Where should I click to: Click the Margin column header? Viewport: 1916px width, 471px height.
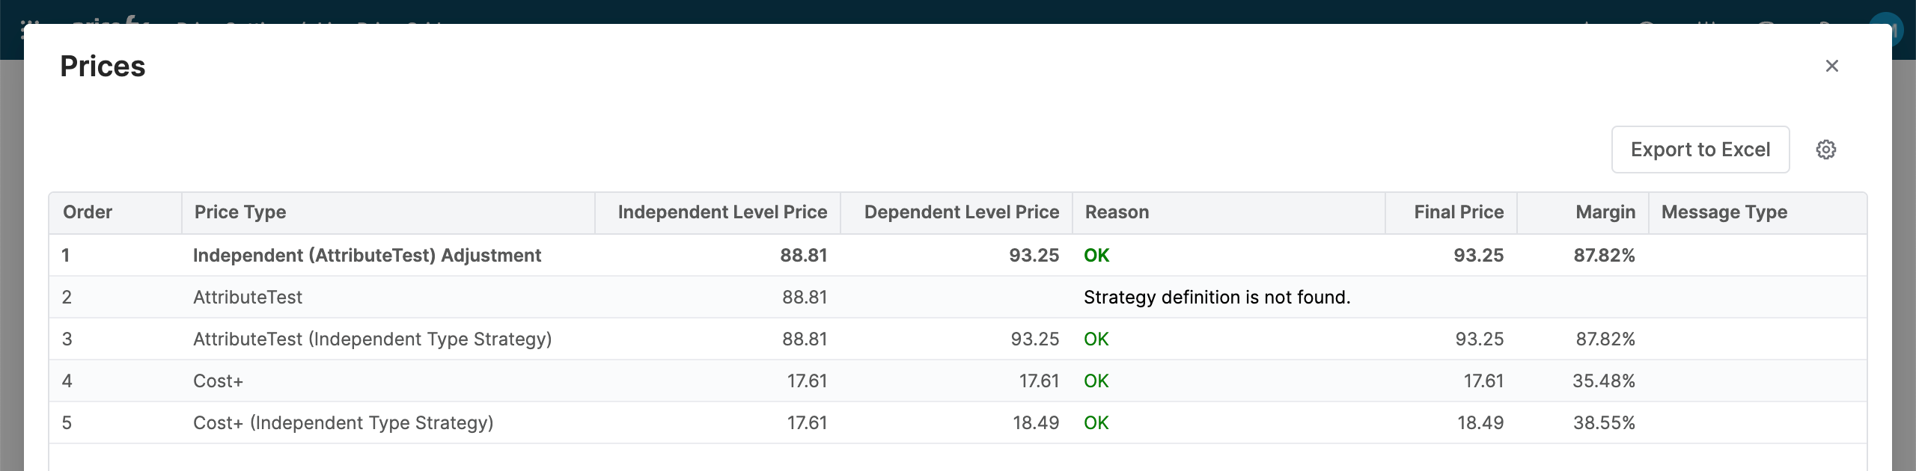tap(1605, 212)
